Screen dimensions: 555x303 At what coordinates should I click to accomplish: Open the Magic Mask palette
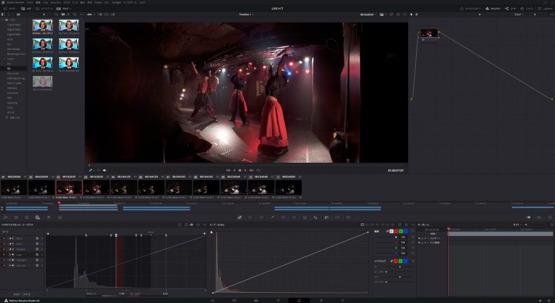click(x=305, y=217)
